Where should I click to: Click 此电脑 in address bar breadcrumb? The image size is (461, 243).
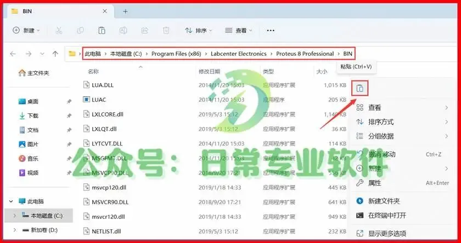(x=93, y=54)
